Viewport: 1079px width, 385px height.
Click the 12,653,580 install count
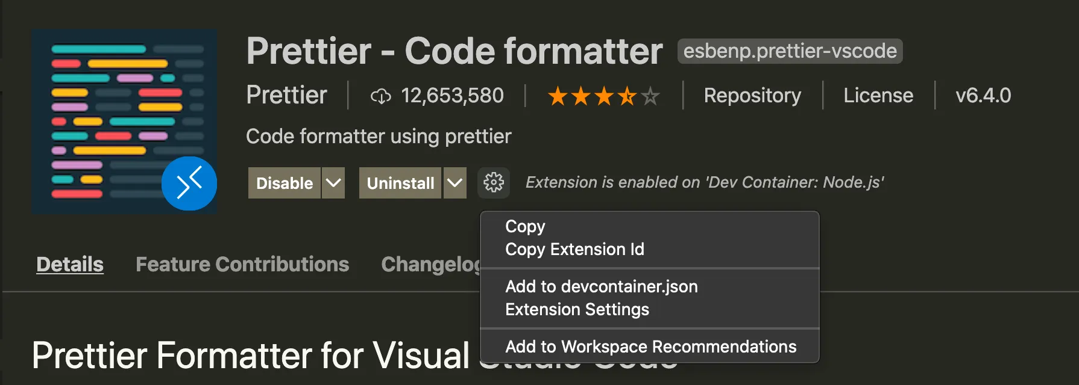[452, 95]
